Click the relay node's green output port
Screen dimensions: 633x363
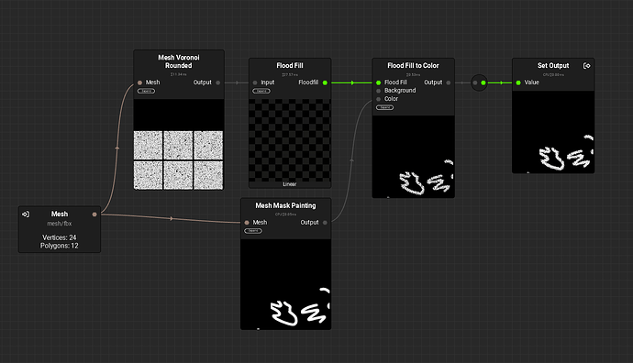coord(483,82)
